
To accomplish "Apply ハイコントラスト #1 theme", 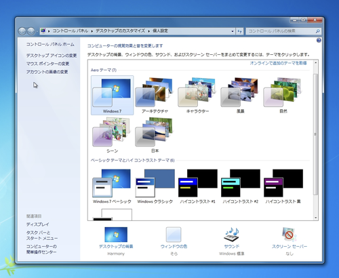I will click(197, 186).
